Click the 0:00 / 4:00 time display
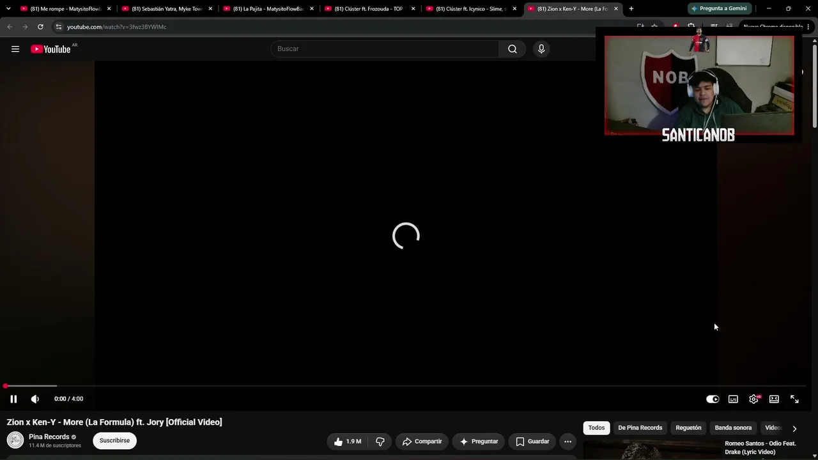818x460 pixels. 68,399
